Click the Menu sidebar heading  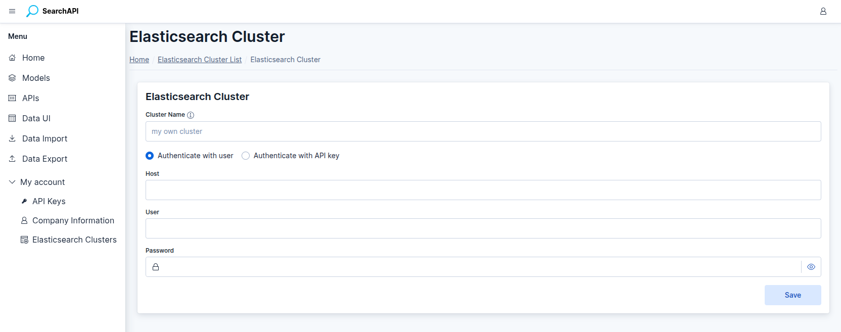18,36
